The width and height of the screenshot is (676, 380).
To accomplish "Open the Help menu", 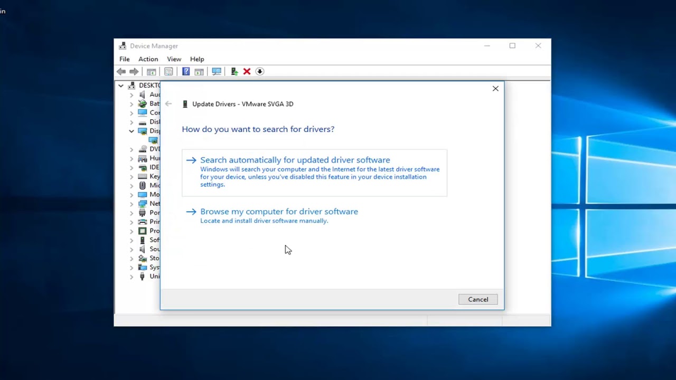I will (197, 59).
